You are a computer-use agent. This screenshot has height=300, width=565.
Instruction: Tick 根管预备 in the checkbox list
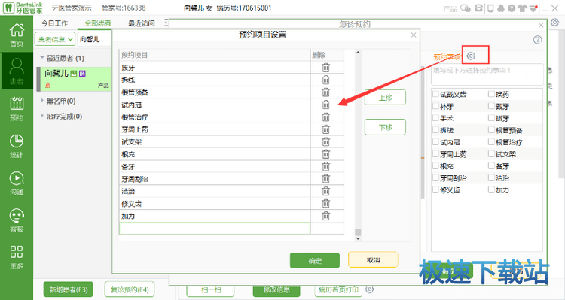491,130
